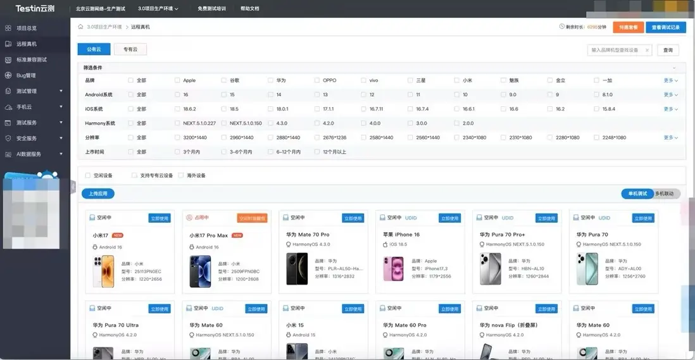Click the pink iPhone 16 thumbnail

click(x=394, y=269)
